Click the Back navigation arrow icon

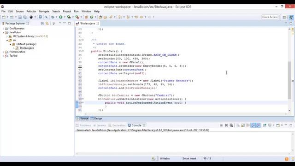[x=142, y=17]
